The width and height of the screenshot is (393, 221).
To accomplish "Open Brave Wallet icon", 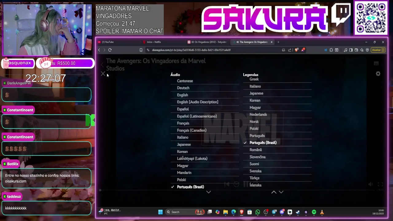I will tap(356, 50).
